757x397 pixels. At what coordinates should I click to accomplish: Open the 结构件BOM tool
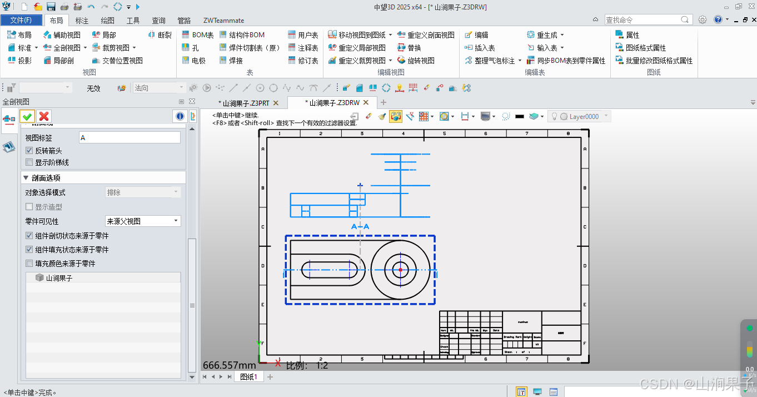(242, 34)
